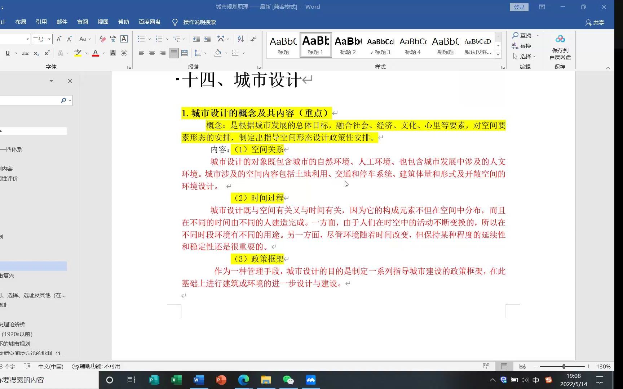Clear all formatting with the eraser icon
The width and height of the screenshot is (623, 389).
(103, 39)
